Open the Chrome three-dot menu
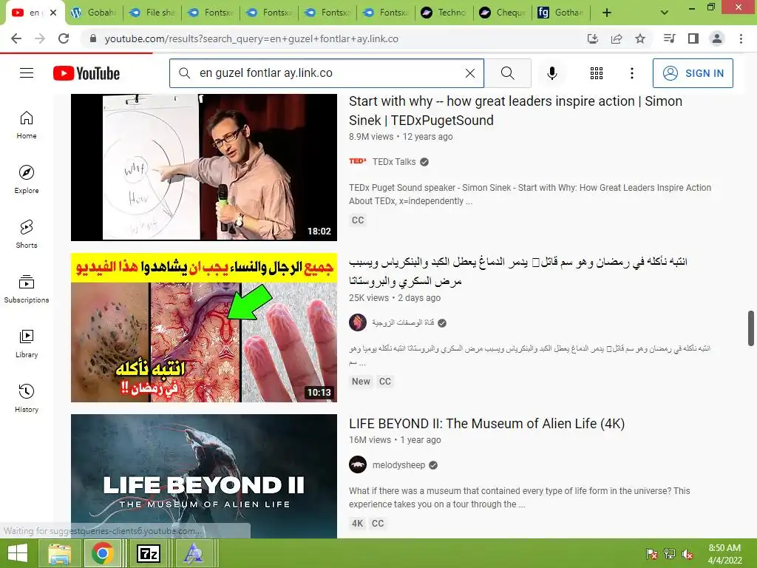 [741, 38]
